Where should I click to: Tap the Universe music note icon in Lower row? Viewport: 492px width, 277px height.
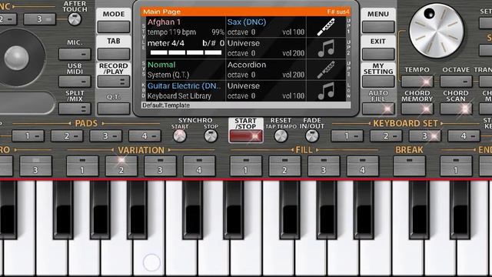coord(326,91)
